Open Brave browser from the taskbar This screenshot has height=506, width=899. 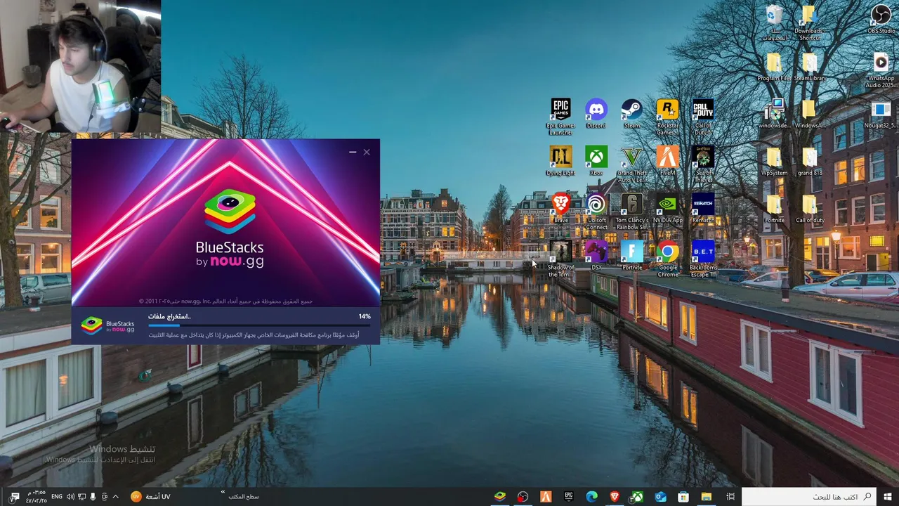tap(615, 496)
